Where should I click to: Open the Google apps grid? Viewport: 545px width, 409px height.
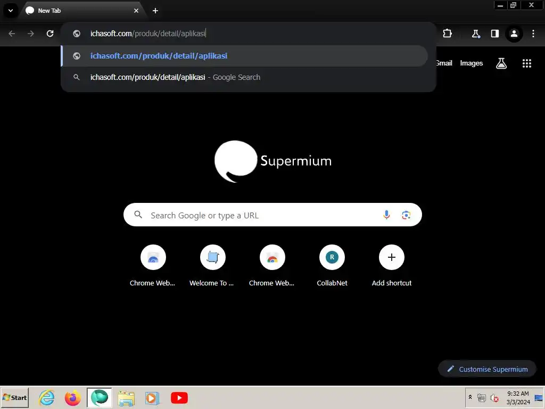[526, 63]
